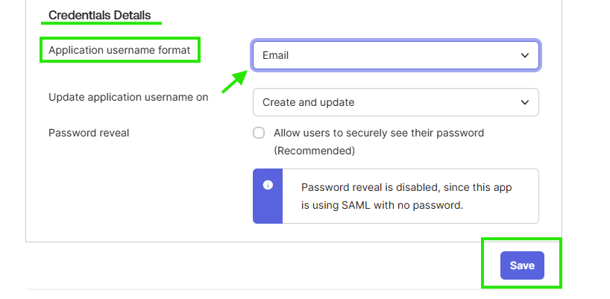Click the 'Application username format' label

click(120, 50)
